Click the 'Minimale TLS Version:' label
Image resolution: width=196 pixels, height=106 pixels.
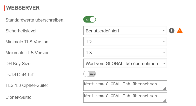[28, 42]
